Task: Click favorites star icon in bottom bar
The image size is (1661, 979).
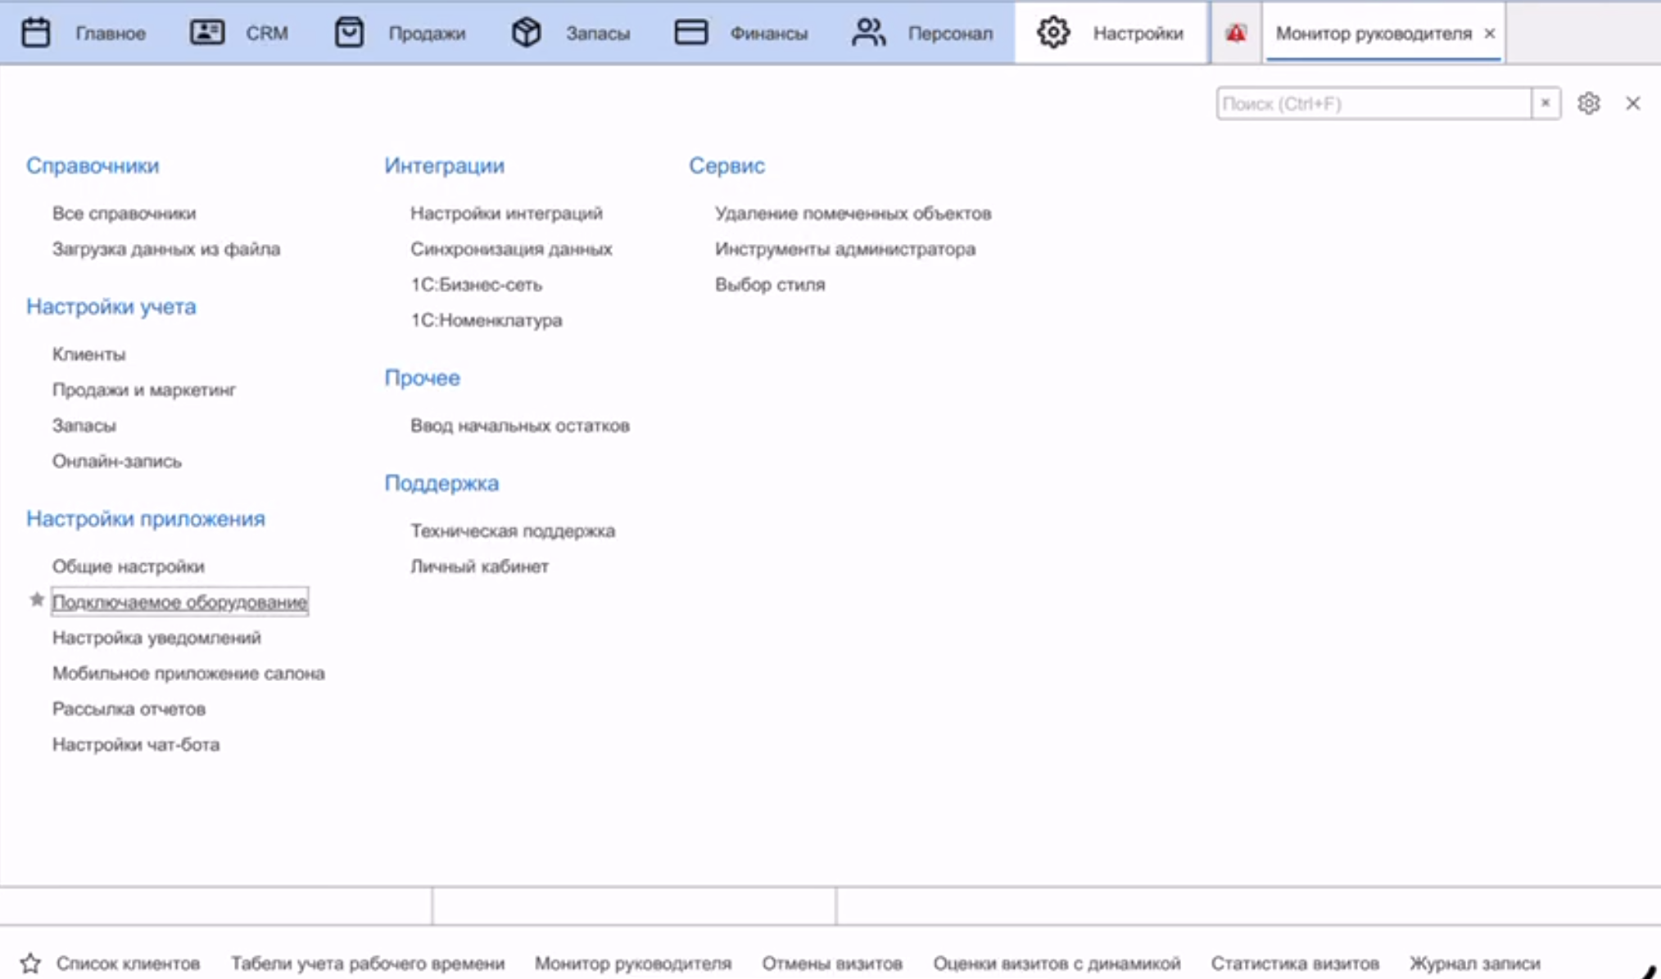Action: point(30,963)
